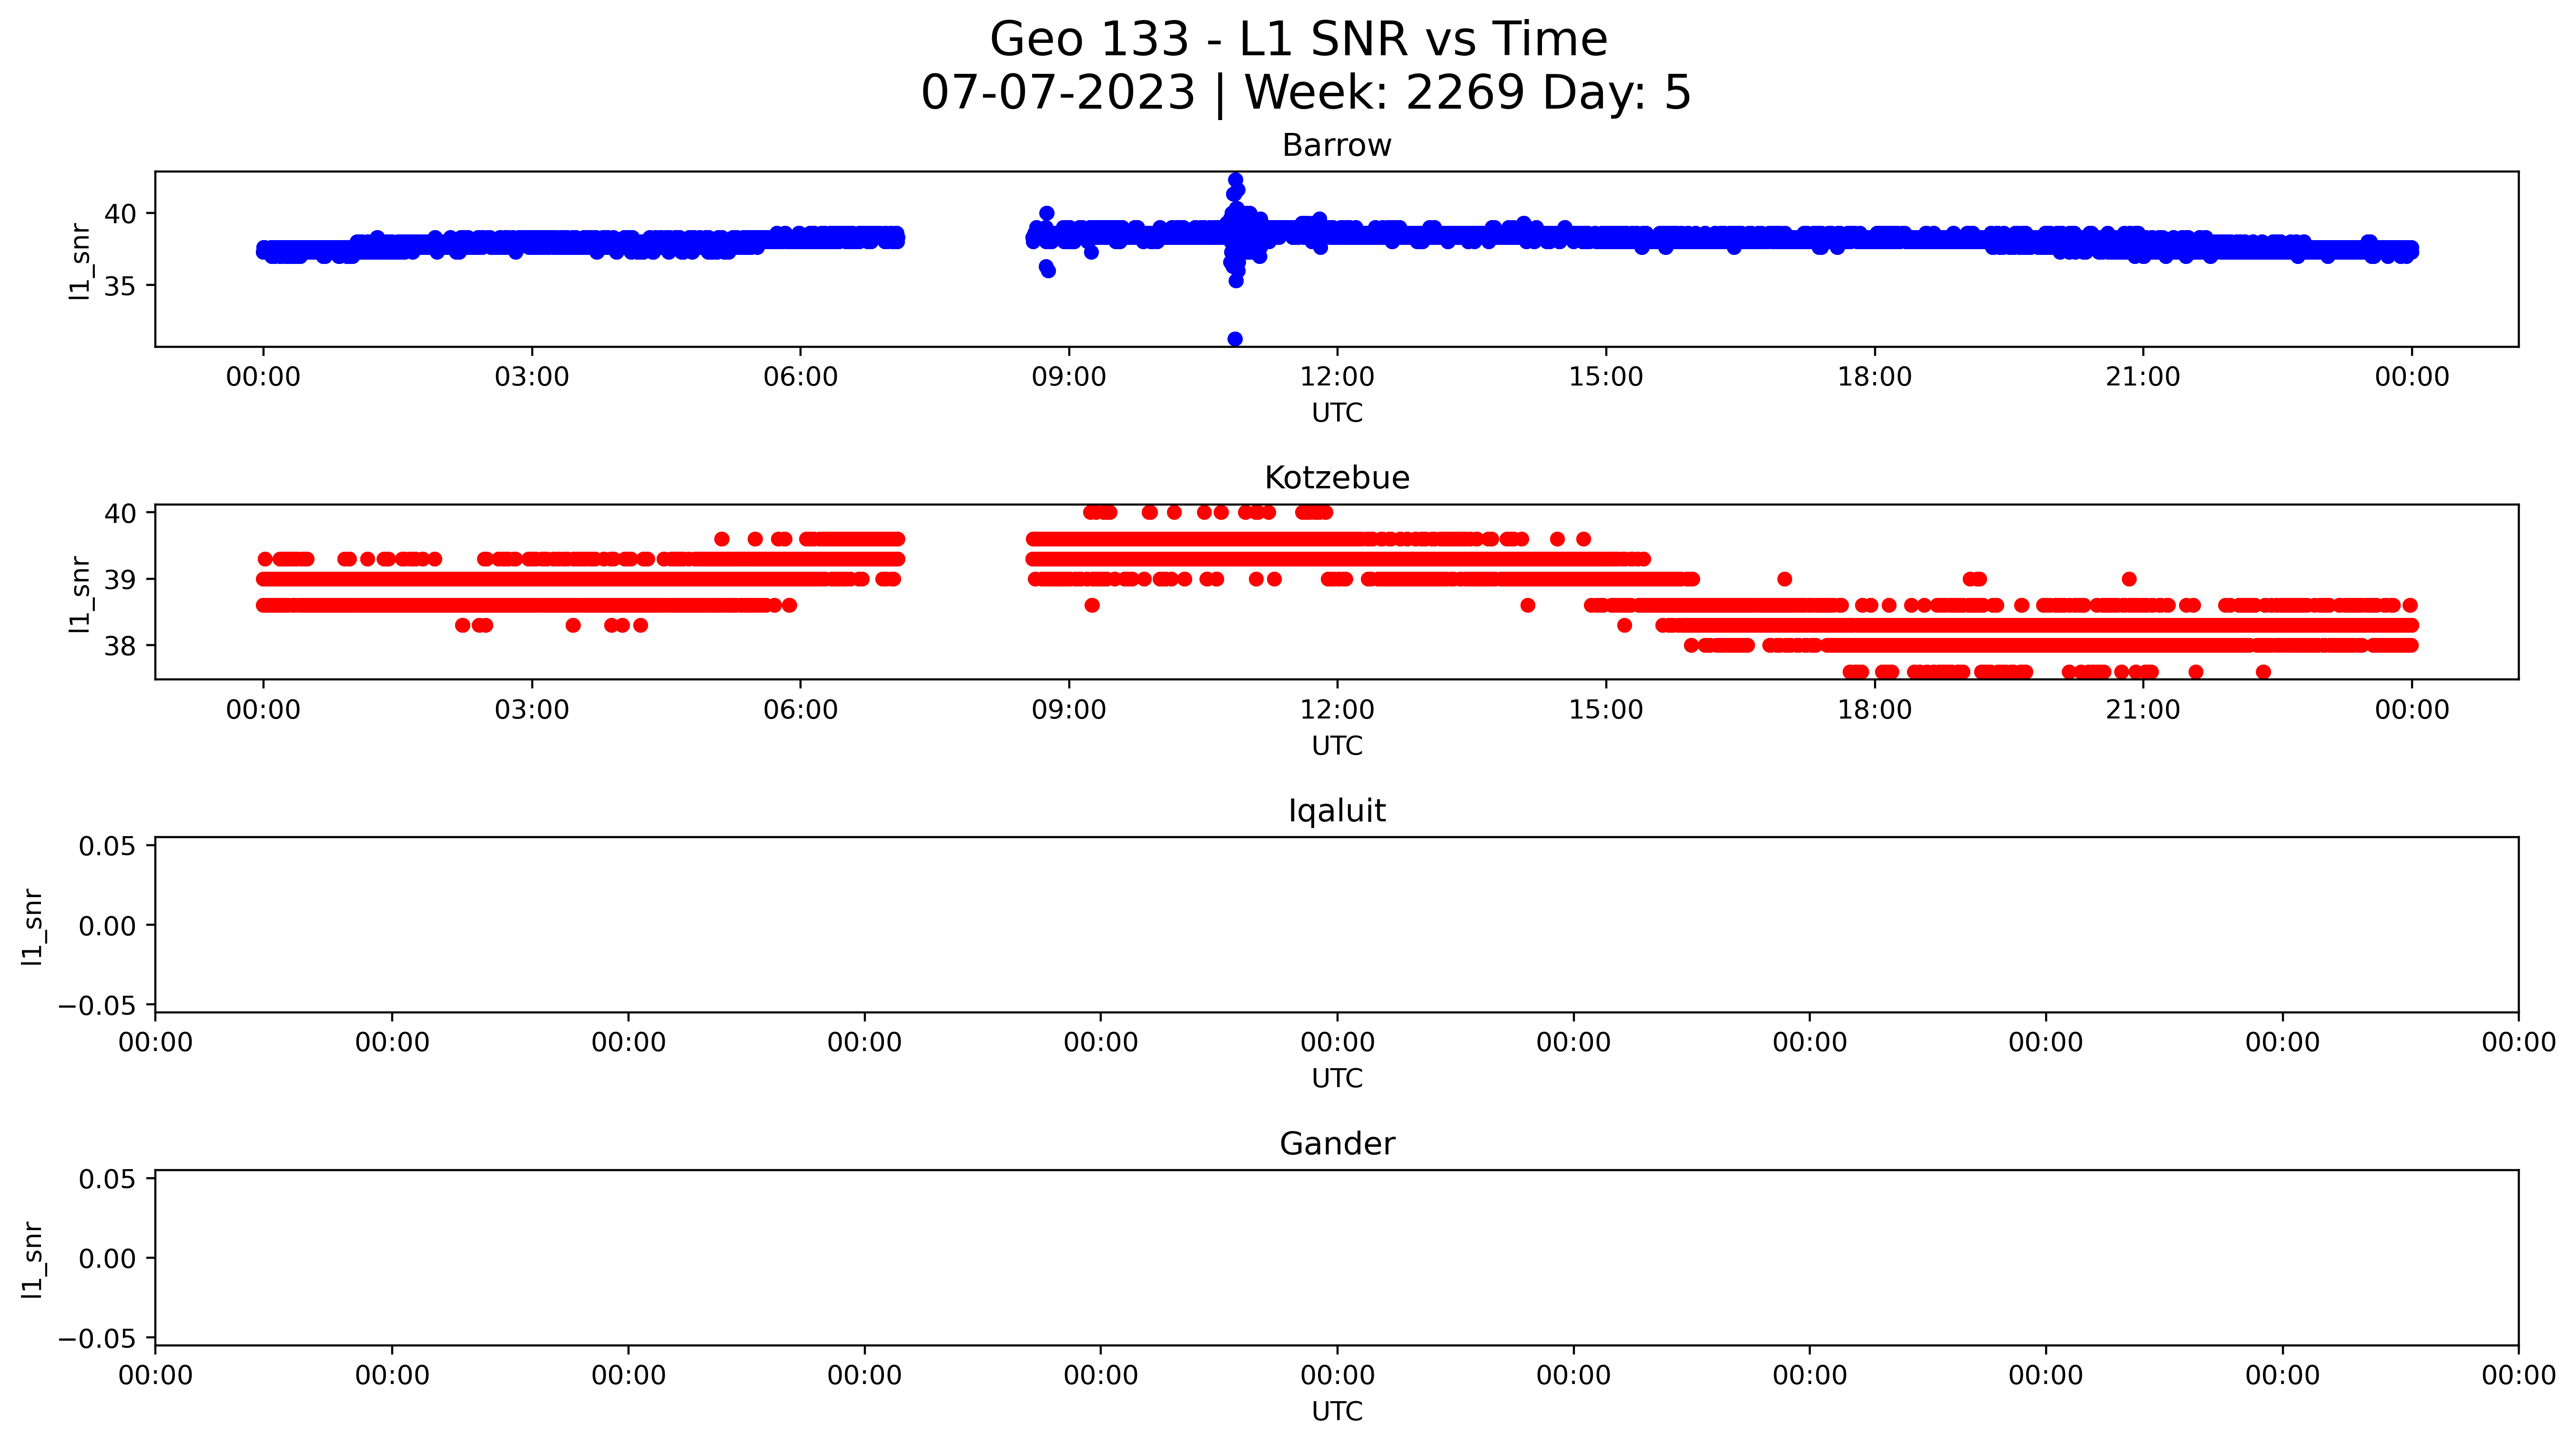
Task: Click the 06:00 tick label in Barrow plot
Action: point(800,377)
